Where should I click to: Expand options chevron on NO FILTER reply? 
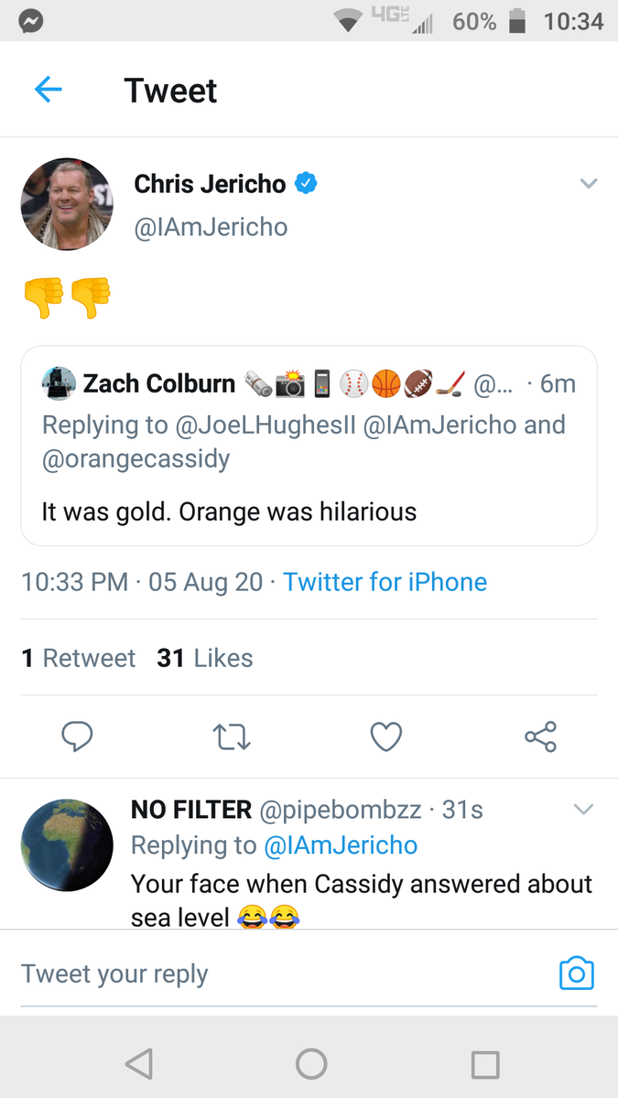coord(583,809)
